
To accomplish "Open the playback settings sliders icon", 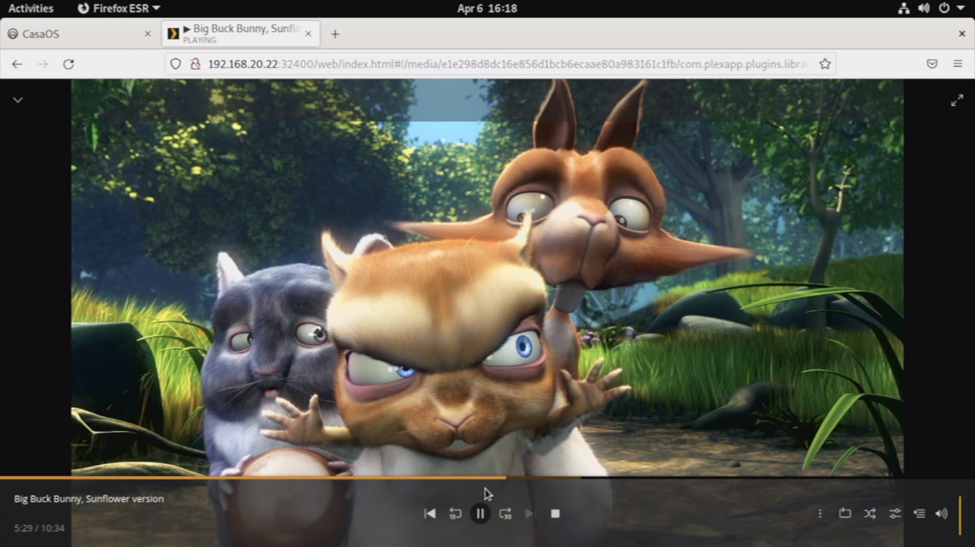I will tap(895, 513).
